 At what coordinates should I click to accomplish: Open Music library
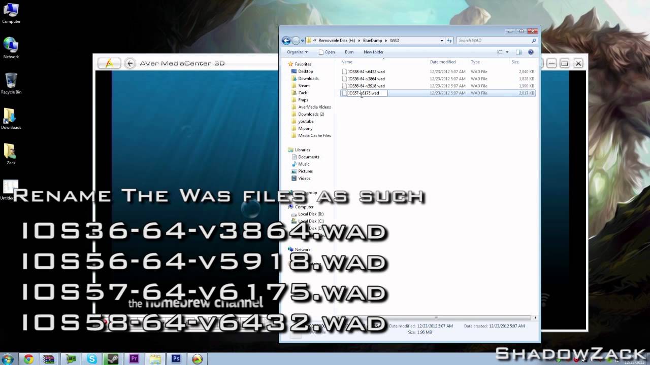coord(304,164)
